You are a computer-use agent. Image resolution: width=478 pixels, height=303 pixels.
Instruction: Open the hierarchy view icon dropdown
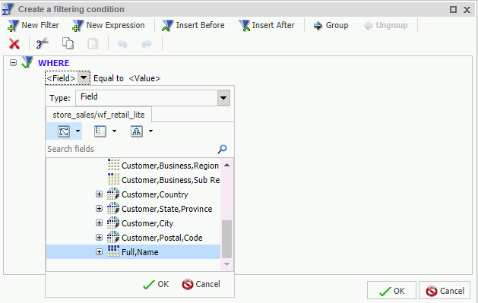coord(150,131)
